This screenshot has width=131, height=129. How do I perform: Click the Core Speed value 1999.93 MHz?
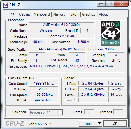(44, 83)
